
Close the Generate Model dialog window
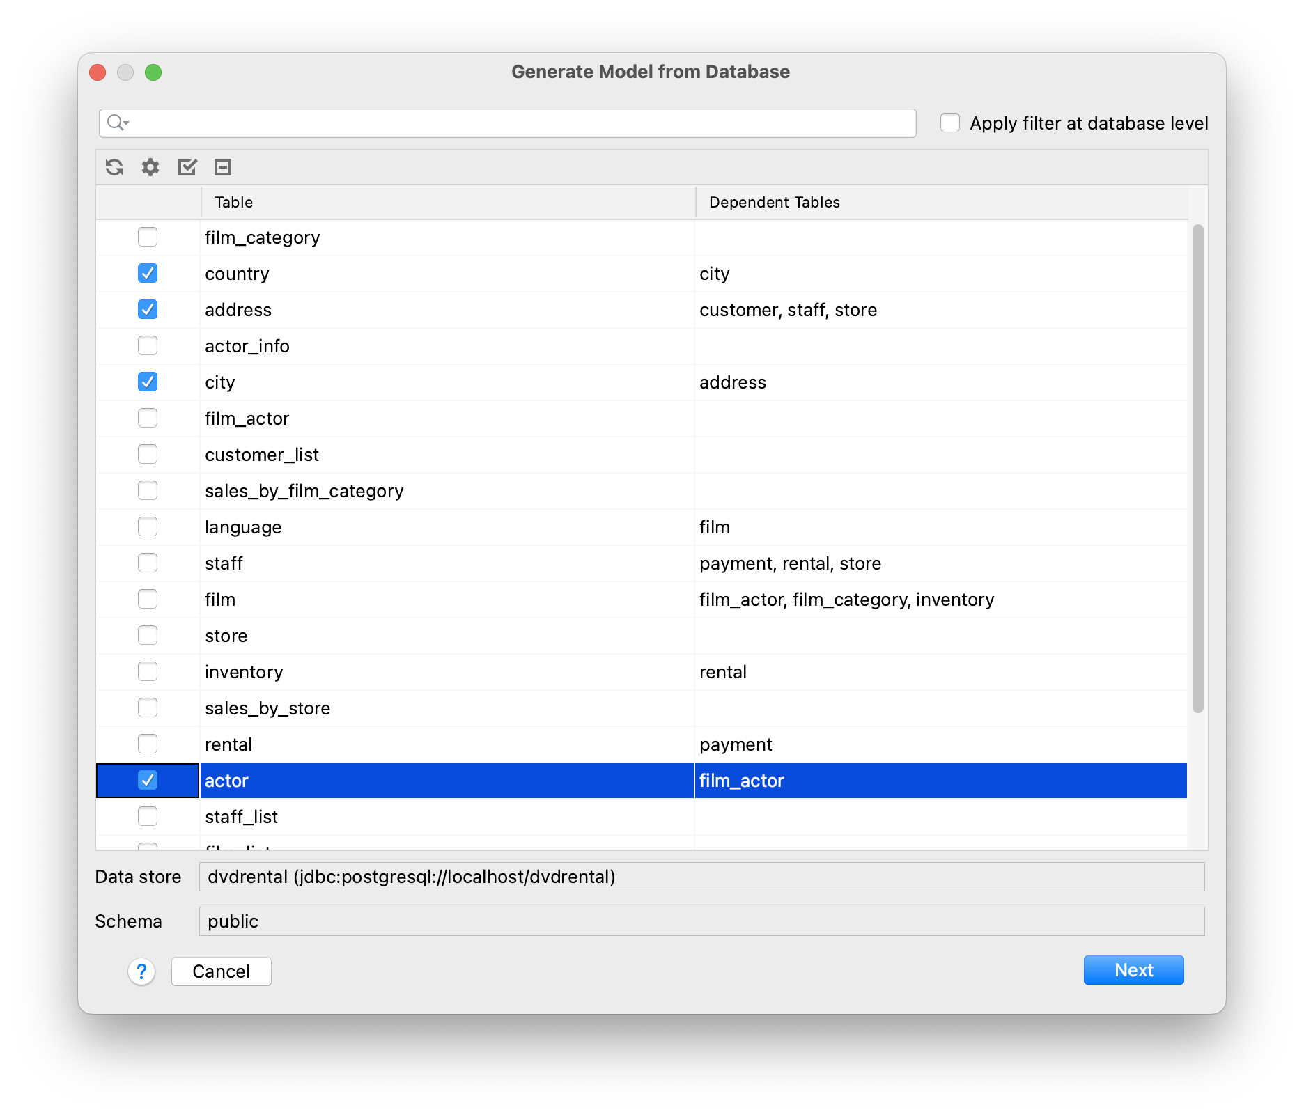[98, 72]
